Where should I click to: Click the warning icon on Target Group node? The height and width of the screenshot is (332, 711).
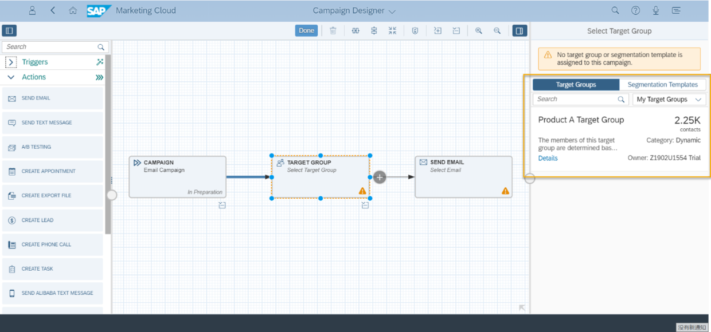coord(362,191)
